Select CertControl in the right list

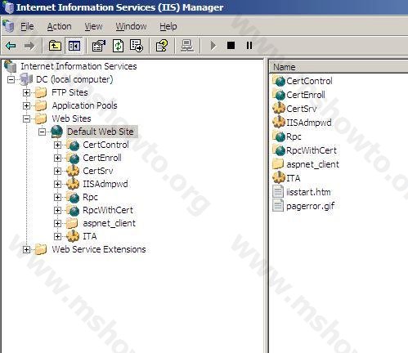pyautogui.click(x=309, y=81)
